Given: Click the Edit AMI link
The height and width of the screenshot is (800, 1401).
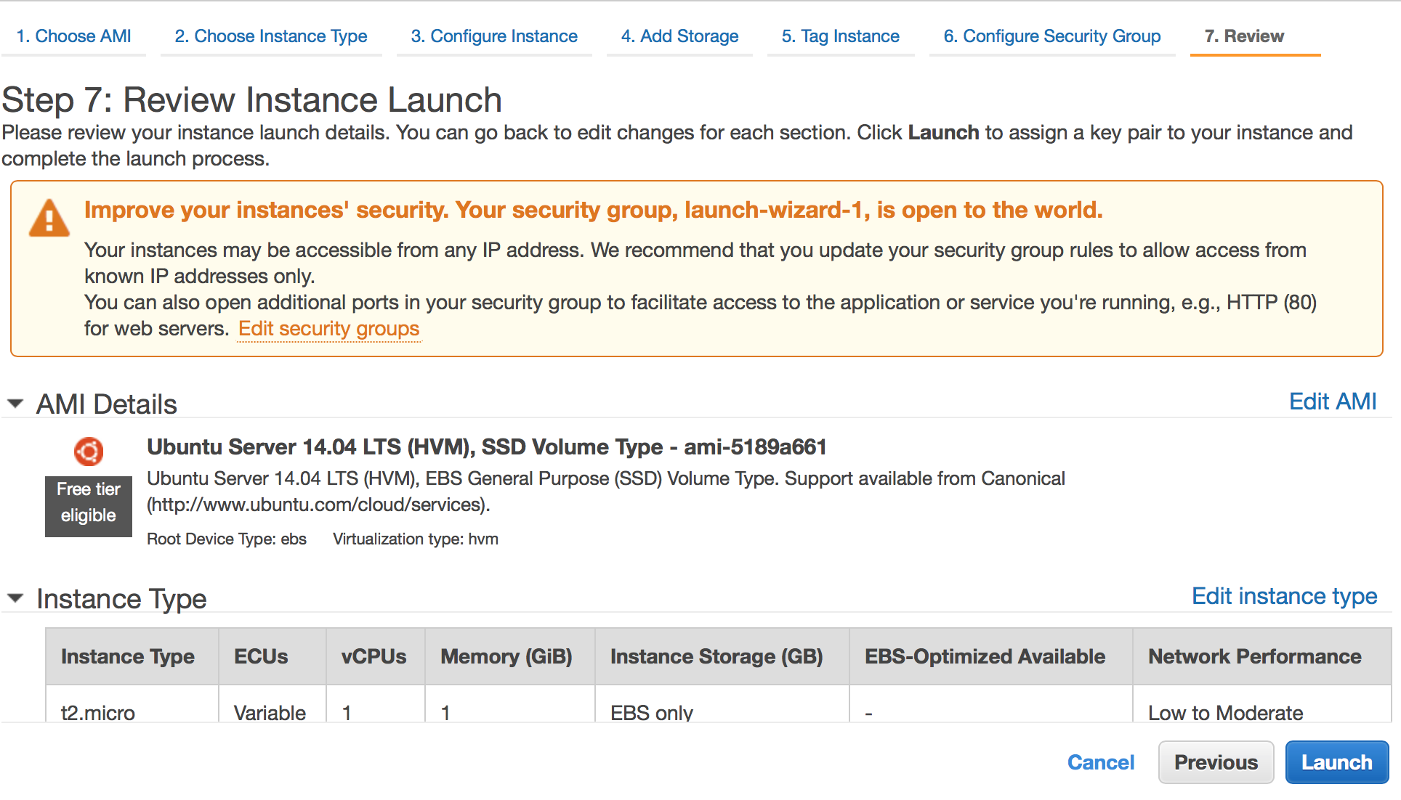Looking at the screenshot, I should pyautogui.click(x=1332, y=401).
